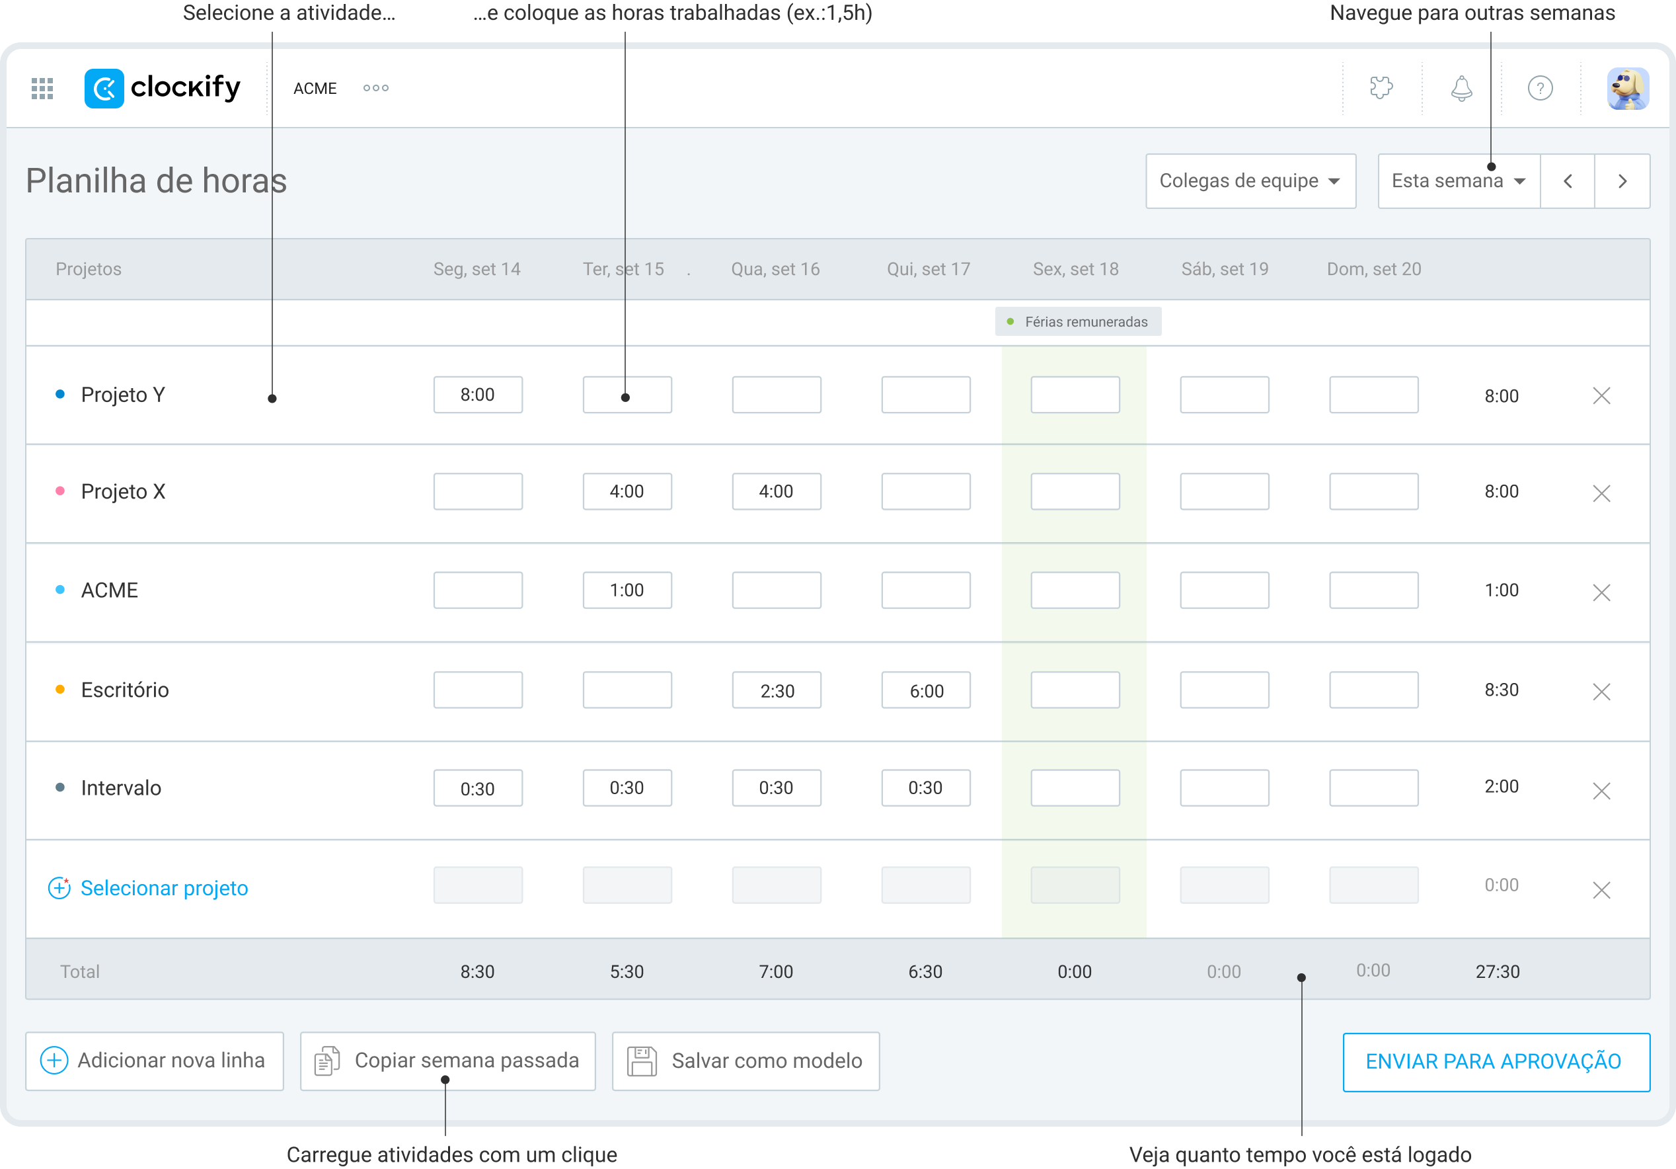Click the copy icon on Copiar semana passada
This screenshot has width=1676, height=1169.
coord(328,1061)
